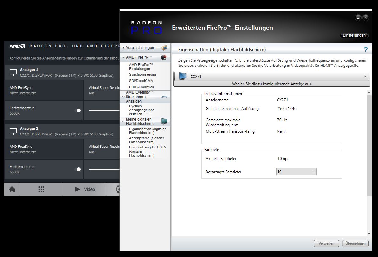Viewport: 378px width, 257px height.
Task: Collapse Meine digitalen Flachbildschirme section
Action: (123, 121)
